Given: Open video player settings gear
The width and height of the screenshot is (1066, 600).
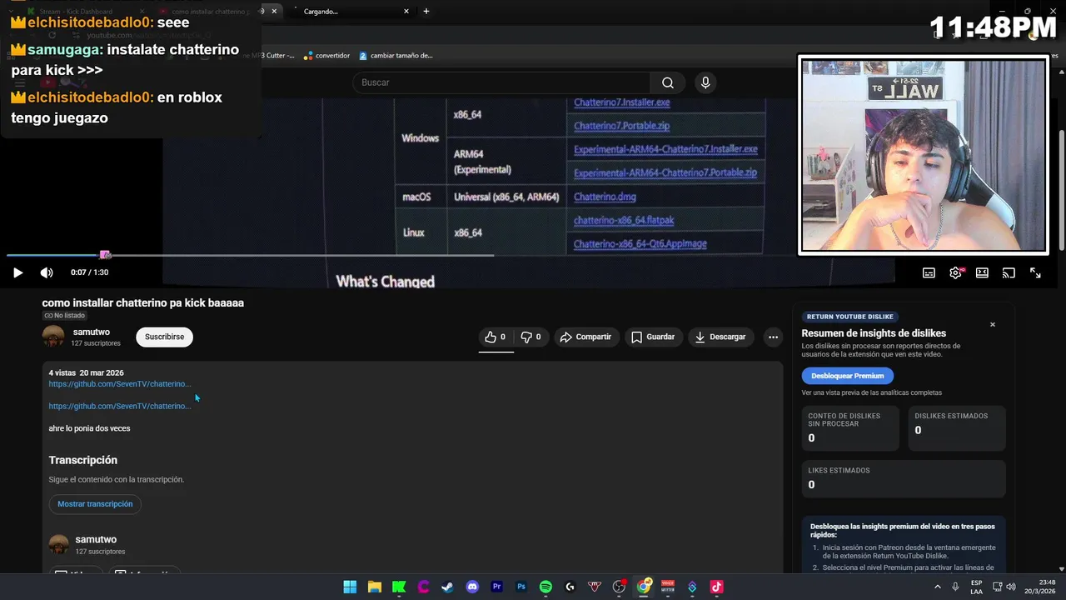Looking at the screenshot, I should pos(955,272).
